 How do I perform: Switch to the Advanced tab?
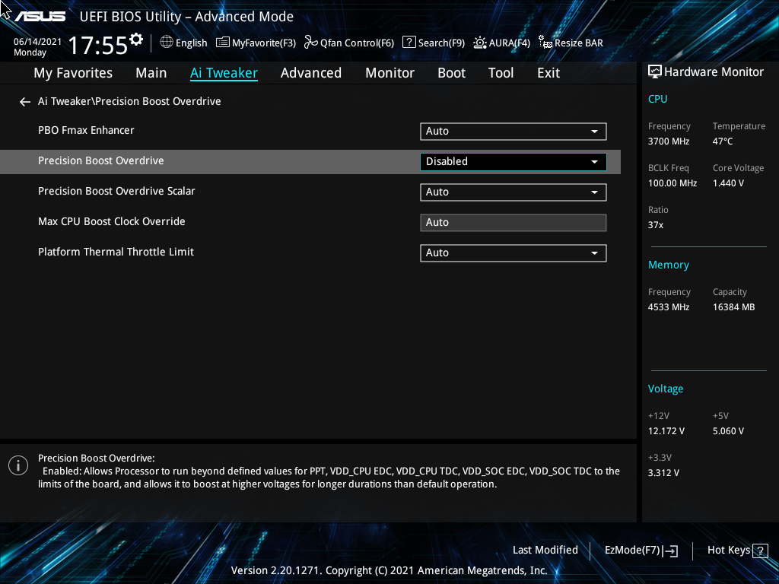point(311,73)
